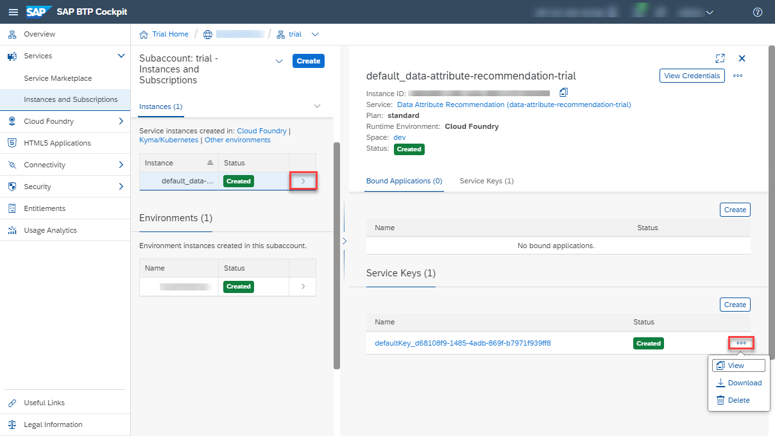The height and width of the screenshot is (436, 775).
Task: Select Instances and Subscriptions in sidebar
Action: tap(71, 99)
